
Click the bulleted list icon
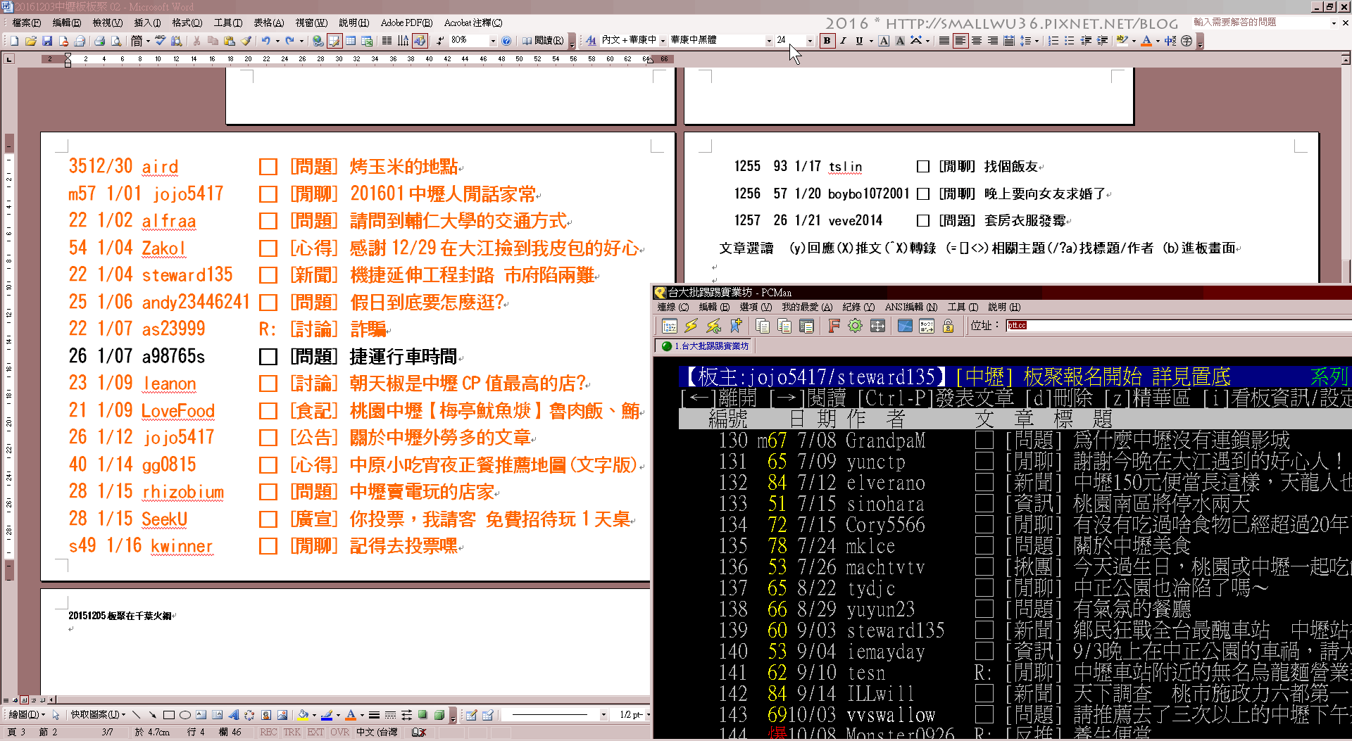pyautogui.click(x=1070, y=41)
